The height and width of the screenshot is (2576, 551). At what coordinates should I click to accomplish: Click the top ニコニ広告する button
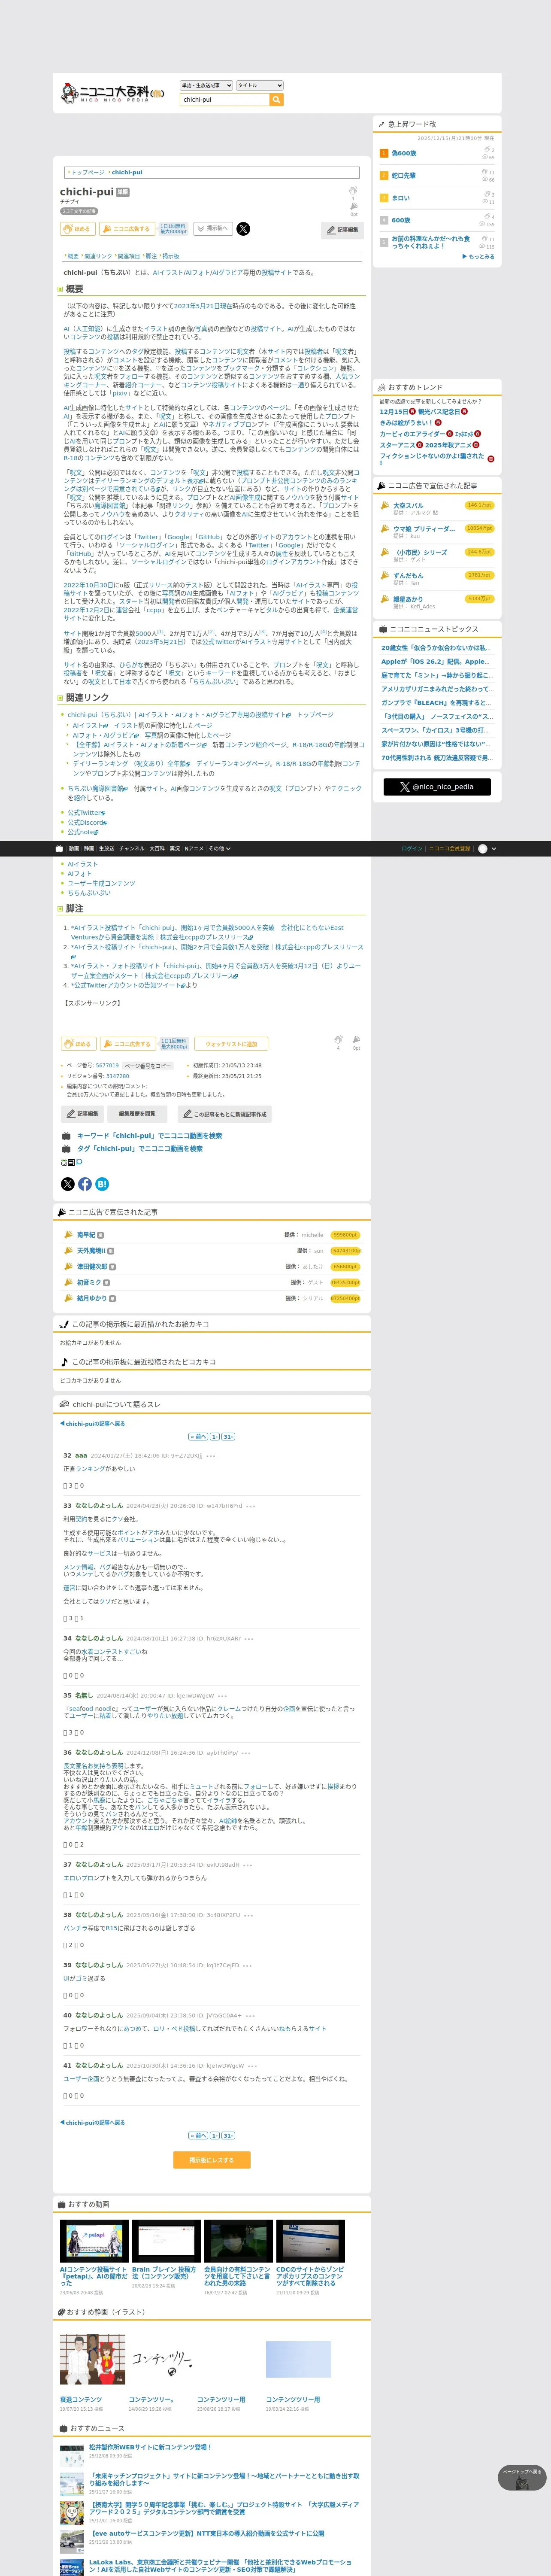pyautogui.click(x=126, y=229)
